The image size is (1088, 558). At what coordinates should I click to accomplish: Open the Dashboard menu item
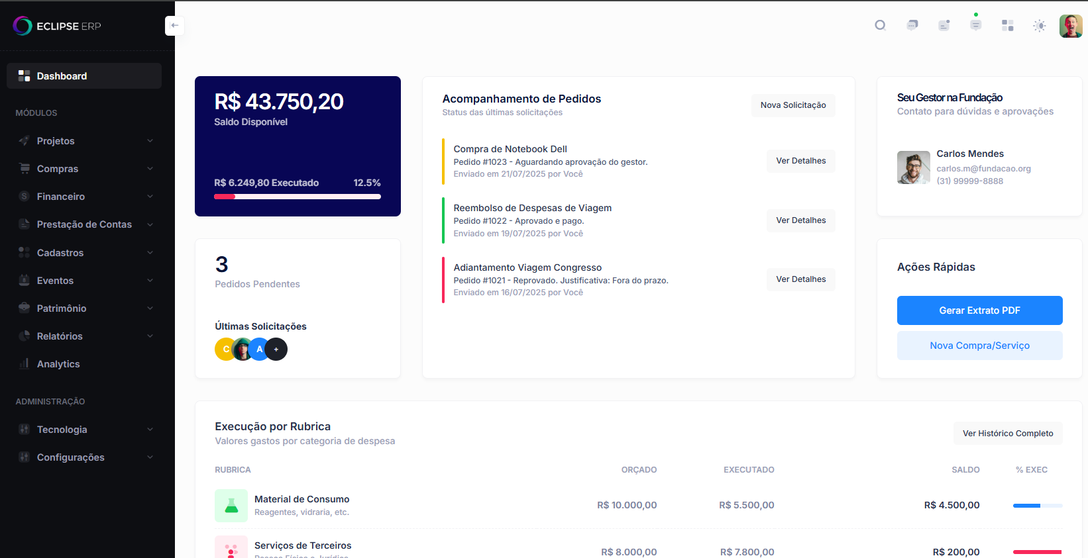coord(84,76)
